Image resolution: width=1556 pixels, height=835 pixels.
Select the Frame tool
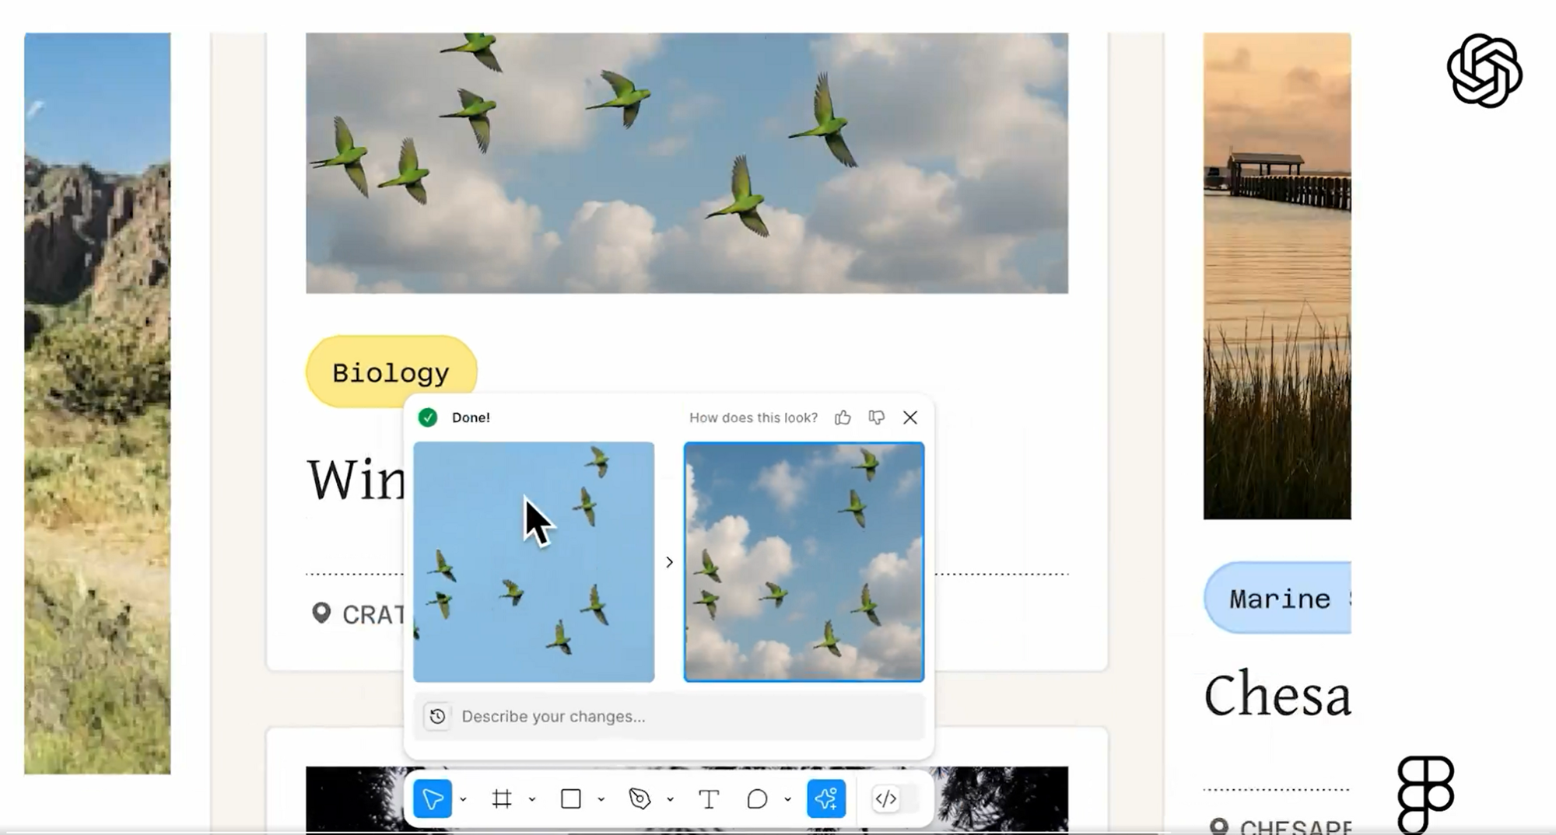pos(502,798)
